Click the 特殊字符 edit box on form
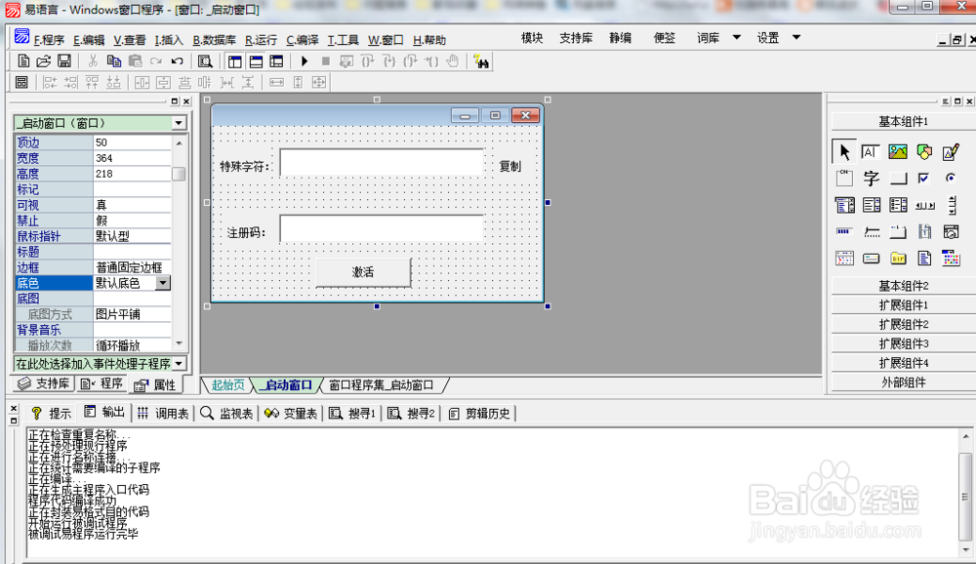The image size is (976, 564). (382, 163)
